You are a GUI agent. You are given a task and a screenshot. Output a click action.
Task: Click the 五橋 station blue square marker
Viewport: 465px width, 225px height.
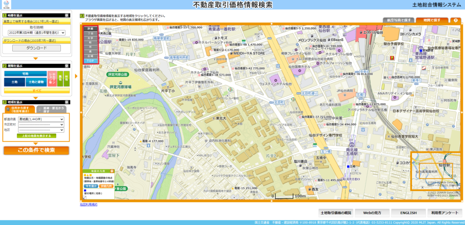tap(348, 166)
